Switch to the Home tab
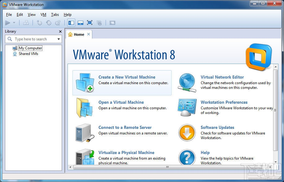Screen dimensions: 284x182 78,34
